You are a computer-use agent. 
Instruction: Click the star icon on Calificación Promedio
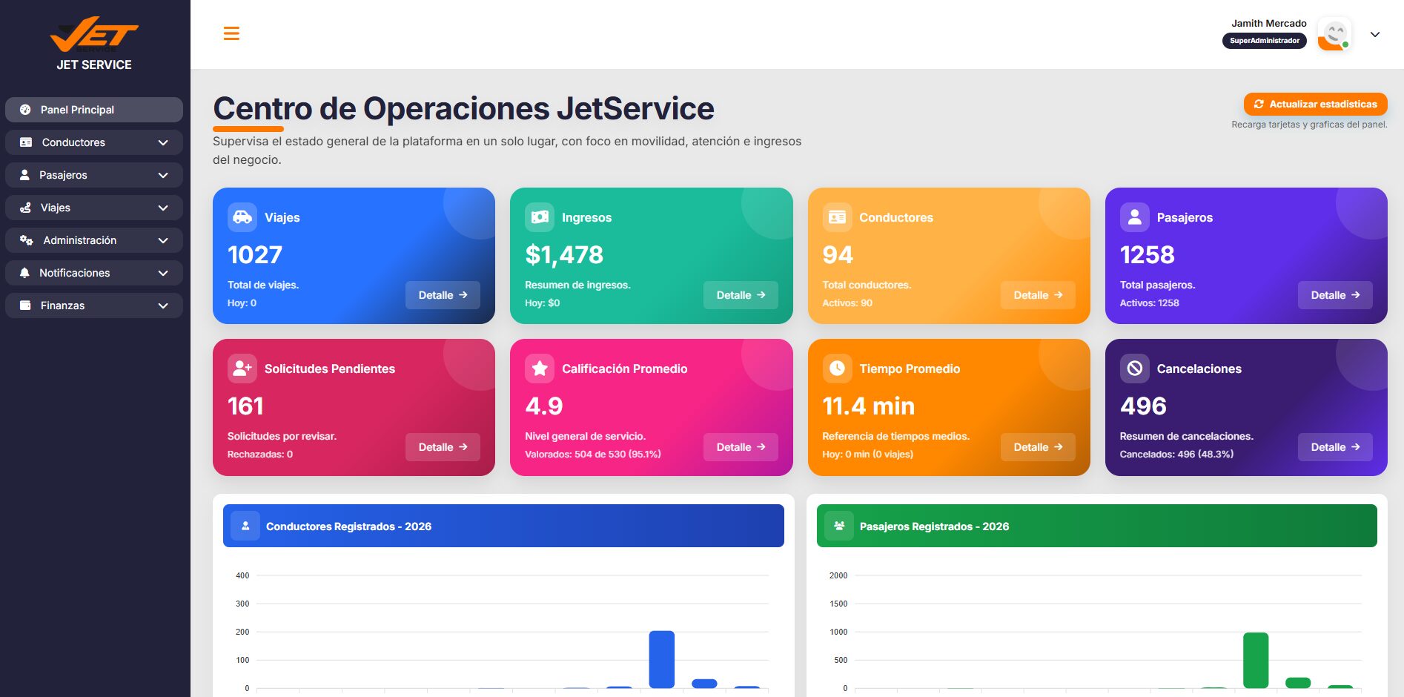[540, 369]
